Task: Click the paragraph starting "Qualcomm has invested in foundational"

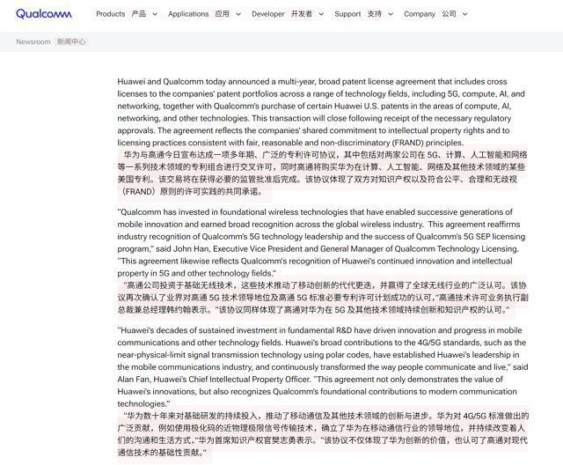Action: point(321,242)
